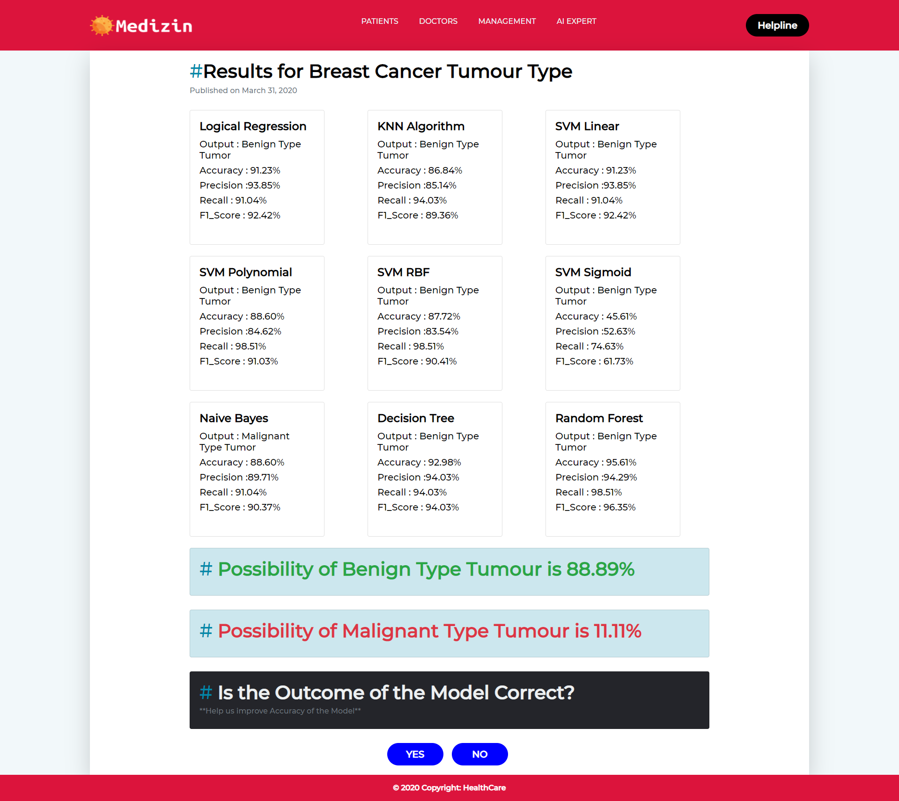899x801 pixels.
Task: Select the SVM Sigmoid result card
Action: pyautogui.click(x=612, y=323)
